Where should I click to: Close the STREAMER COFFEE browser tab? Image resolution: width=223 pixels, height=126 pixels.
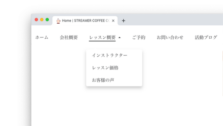113,21
